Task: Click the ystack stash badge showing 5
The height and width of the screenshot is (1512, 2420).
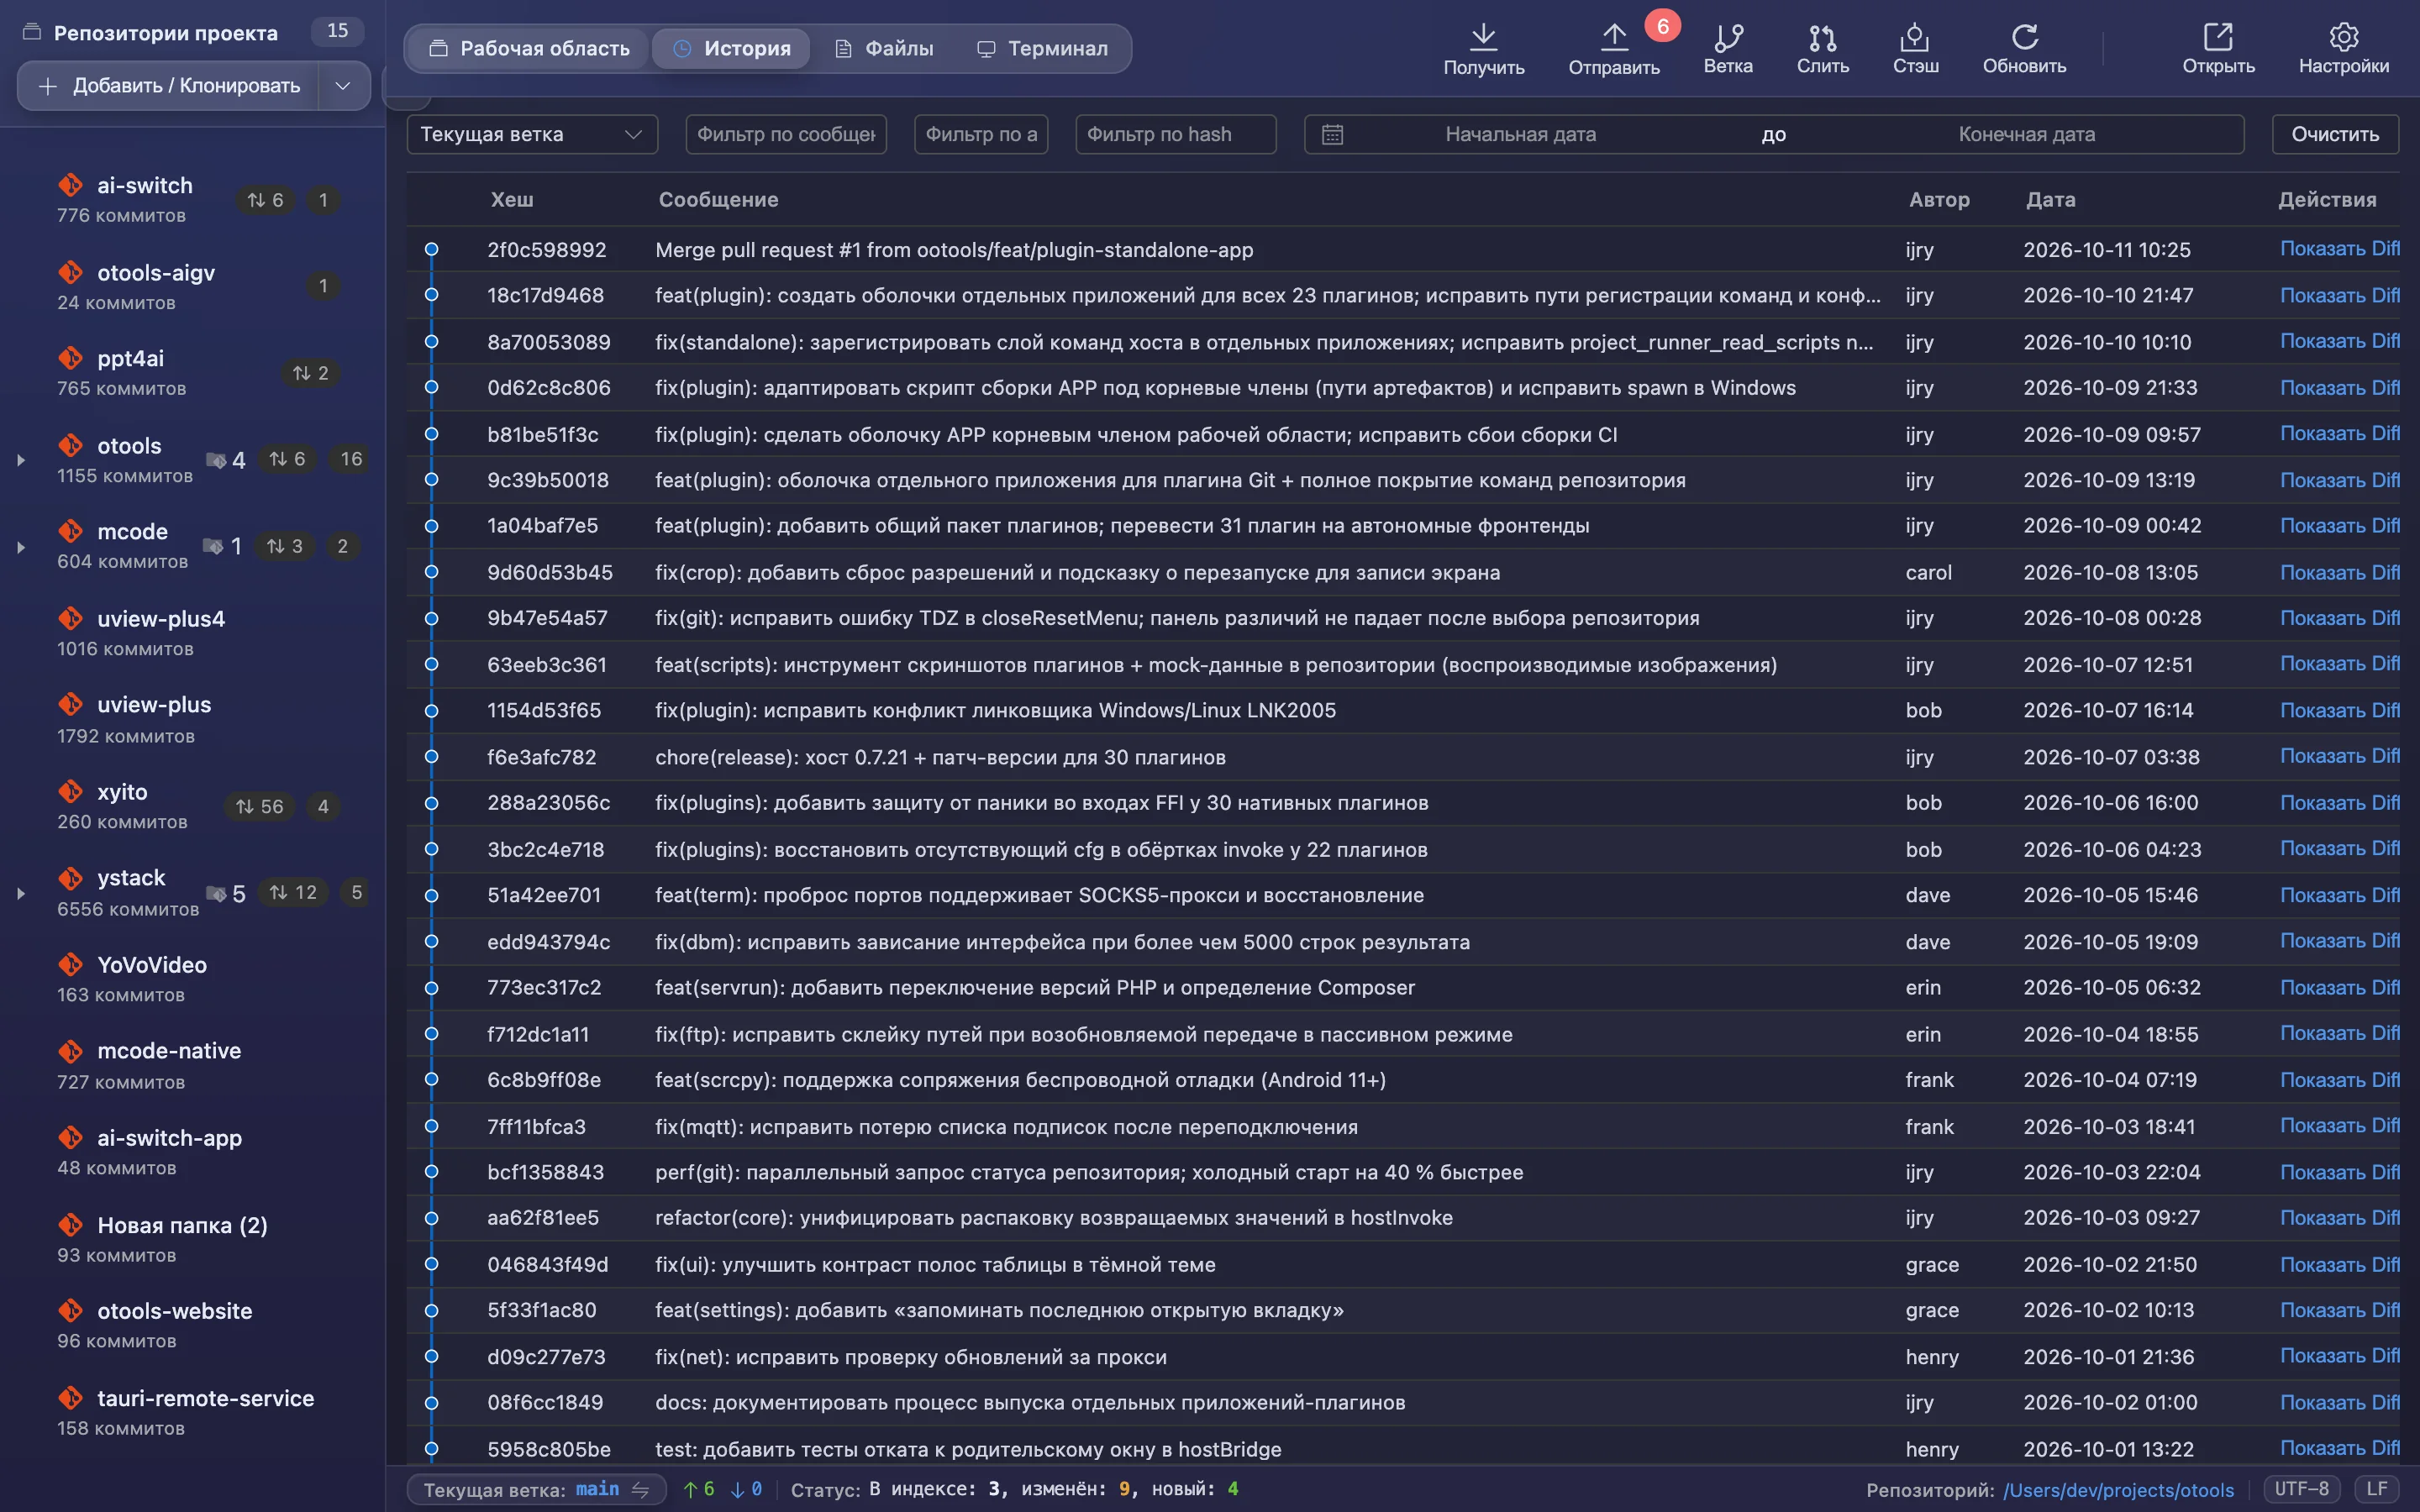Action: (226, 893)
